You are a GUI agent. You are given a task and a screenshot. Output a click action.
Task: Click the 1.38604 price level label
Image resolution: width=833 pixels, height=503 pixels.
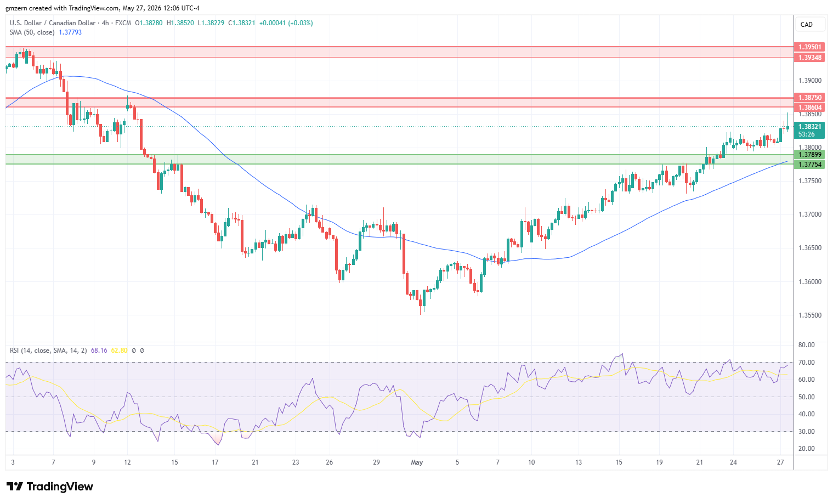pyautogui.click(x=809, y=108)
